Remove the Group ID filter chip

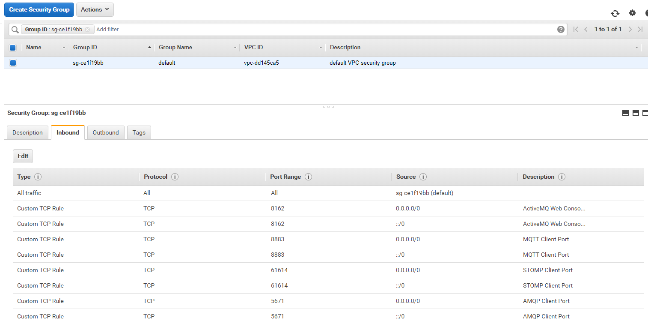[x=87, y=30]
